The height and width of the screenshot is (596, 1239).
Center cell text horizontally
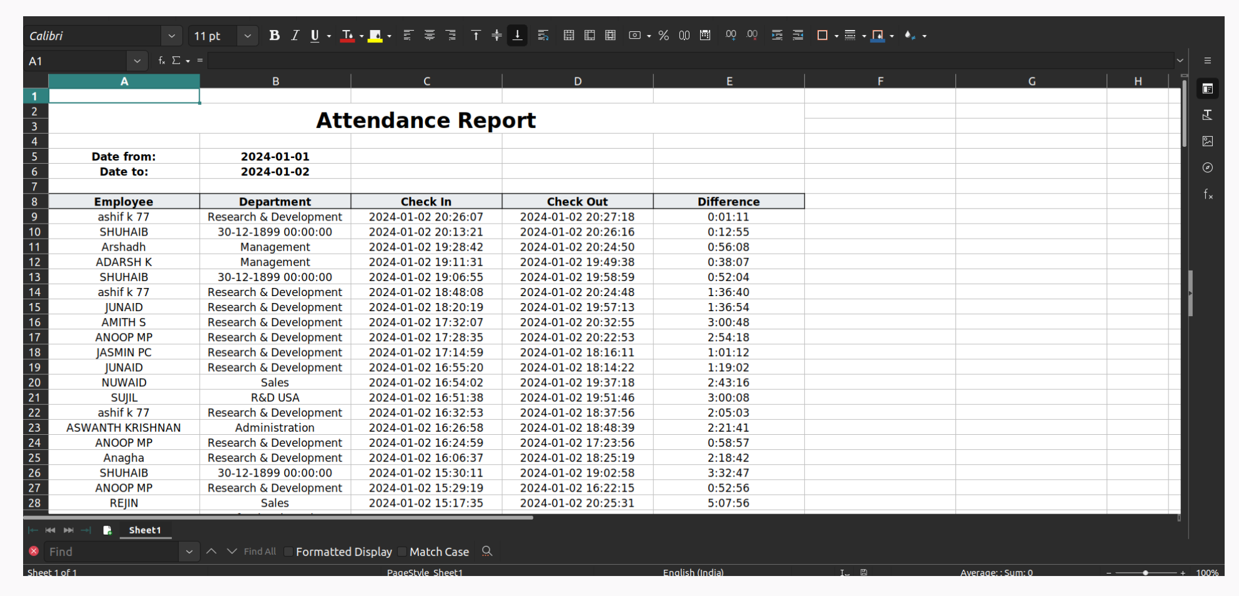[430, 36]
